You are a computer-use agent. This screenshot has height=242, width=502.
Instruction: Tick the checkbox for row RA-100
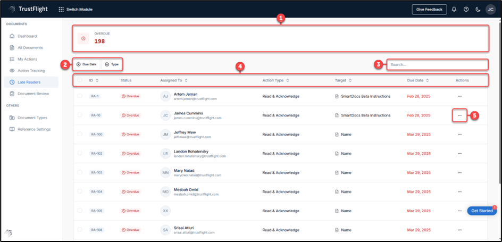point(80,135)
